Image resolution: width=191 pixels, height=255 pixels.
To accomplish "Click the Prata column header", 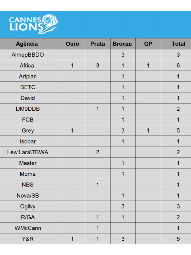I will (97, 44).
